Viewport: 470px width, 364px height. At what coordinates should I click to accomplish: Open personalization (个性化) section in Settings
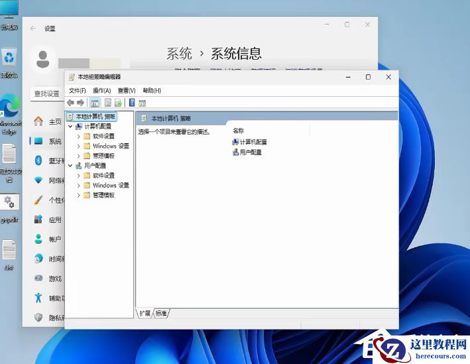pos(49,200)
